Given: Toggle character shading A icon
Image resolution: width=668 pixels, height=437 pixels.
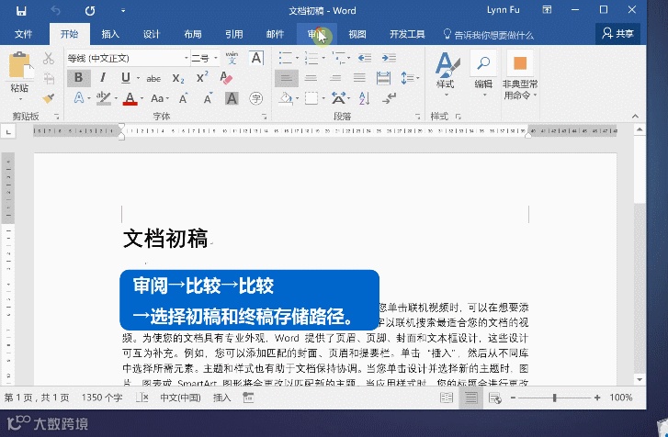Looking at the screenshot, I should 232,99.
